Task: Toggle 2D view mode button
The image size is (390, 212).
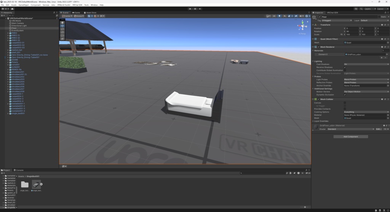Action: tap(274, 16)
